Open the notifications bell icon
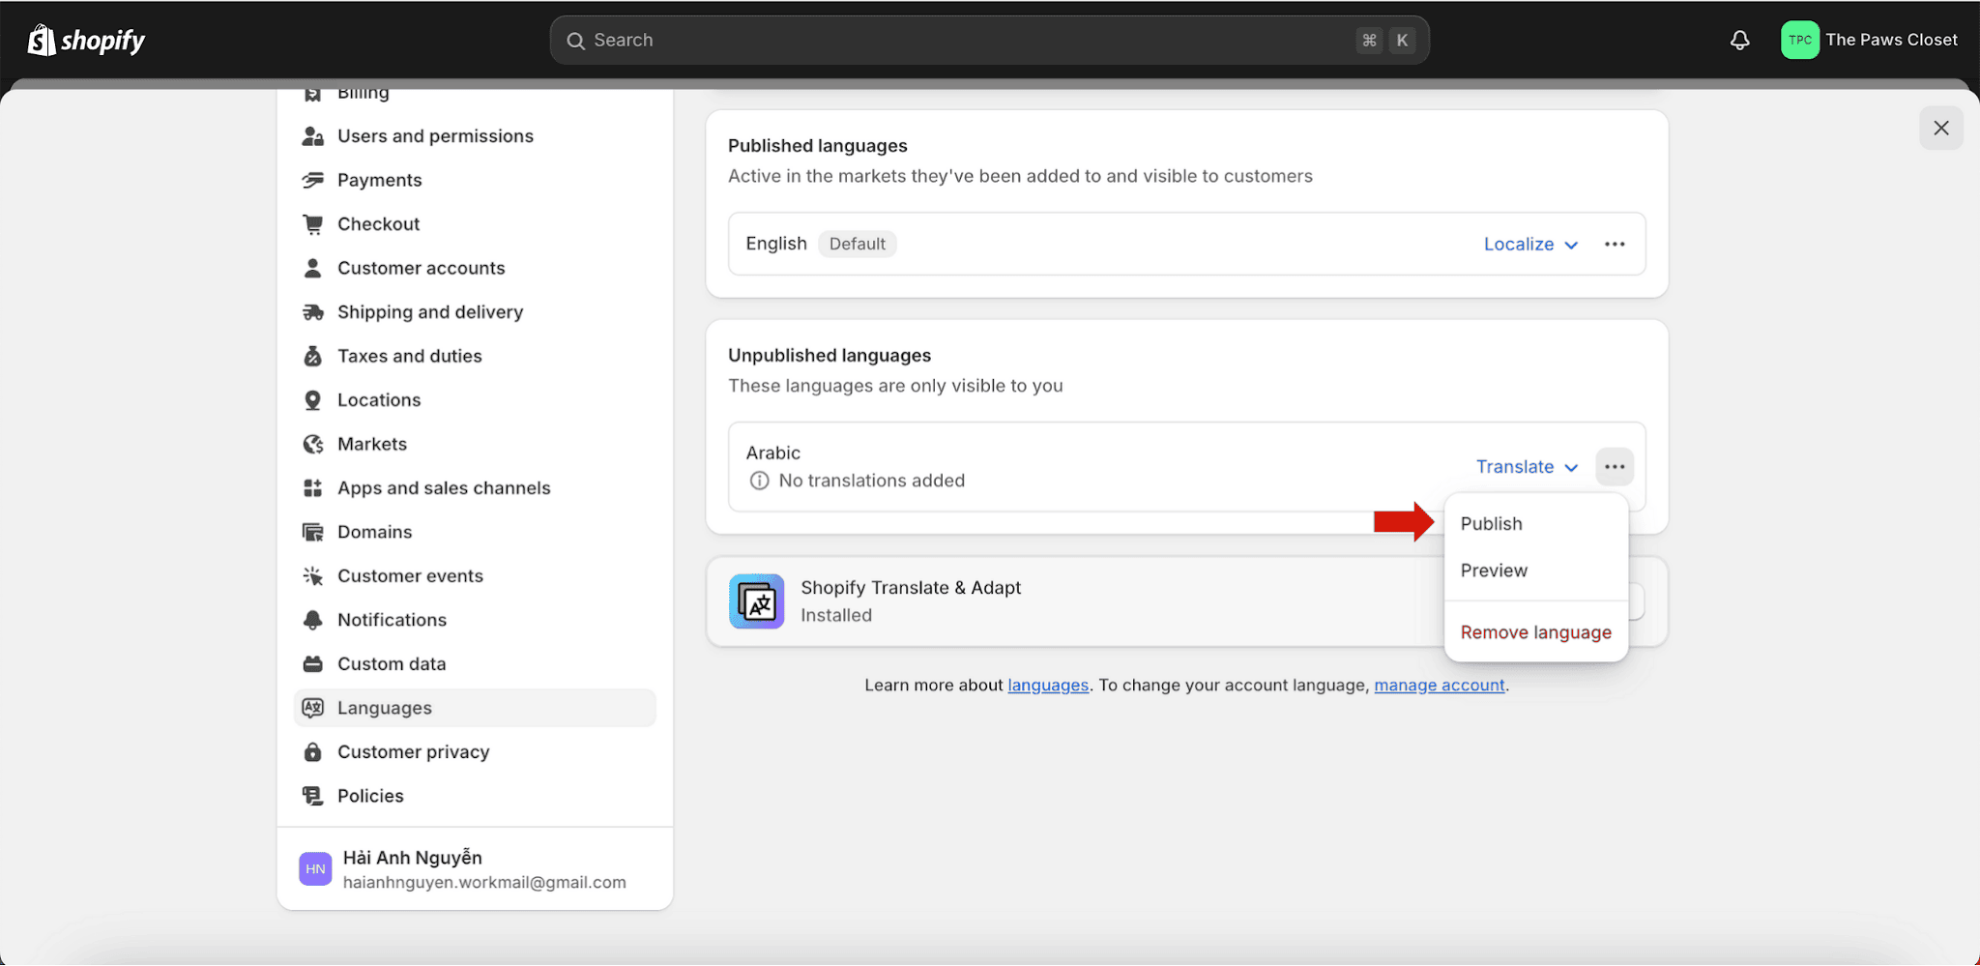The height and width of the screenshot is (966, 1980). [1739, 40]
